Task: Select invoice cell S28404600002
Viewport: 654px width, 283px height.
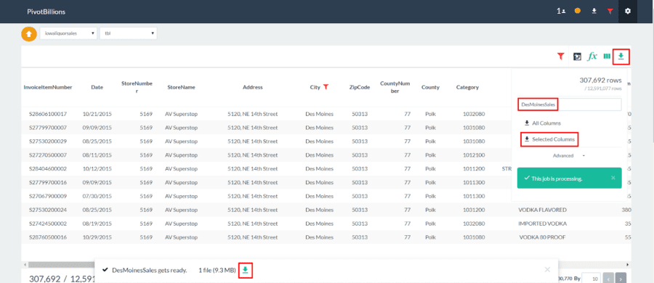Action: coord(48,169)
